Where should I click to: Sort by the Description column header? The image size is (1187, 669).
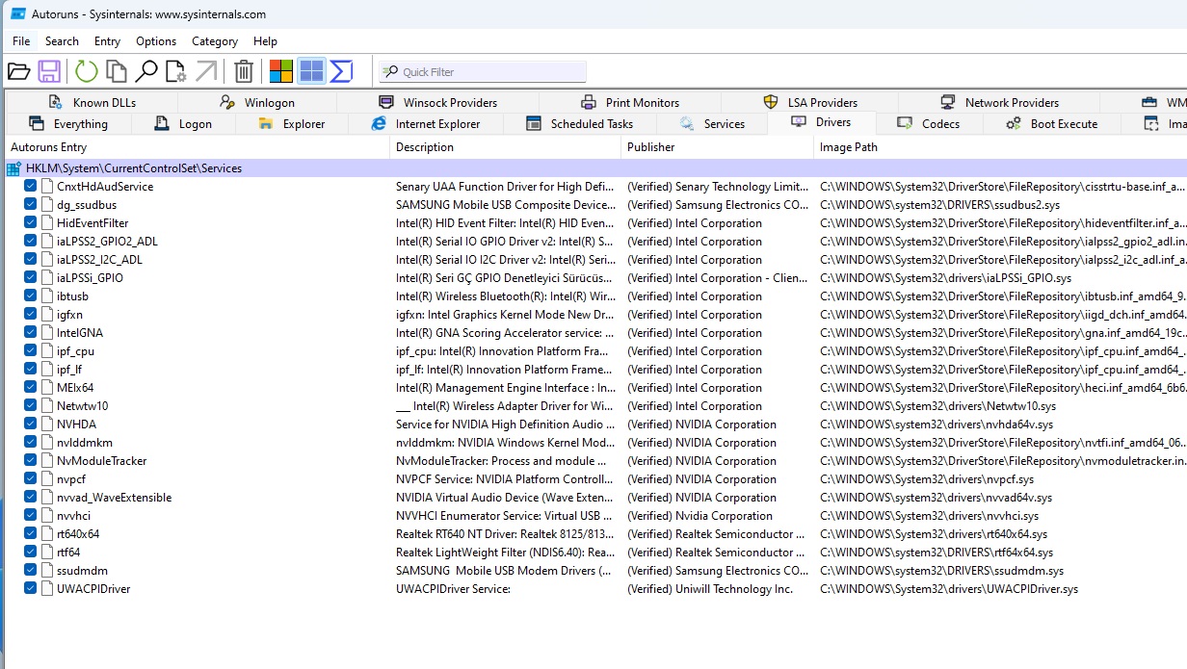point(505,147)
